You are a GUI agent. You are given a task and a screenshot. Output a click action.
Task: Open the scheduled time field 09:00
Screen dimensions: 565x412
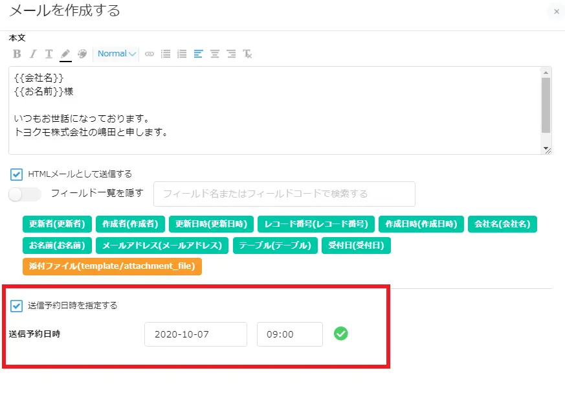290,334
